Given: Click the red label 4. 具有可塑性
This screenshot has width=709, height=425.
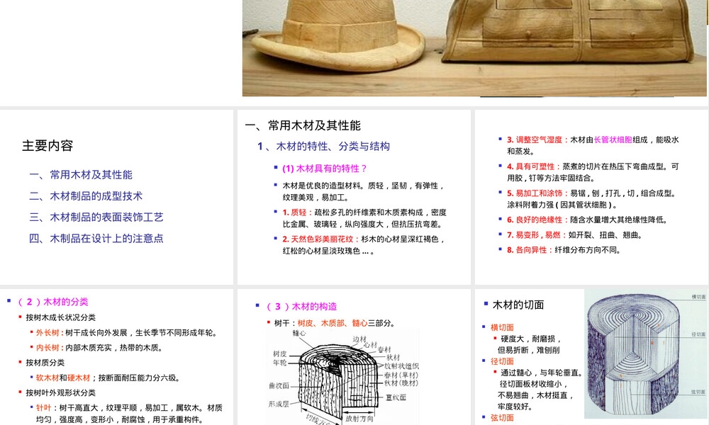Looking at the screenshot, I should pyautogui.click(x=531, y=166).
